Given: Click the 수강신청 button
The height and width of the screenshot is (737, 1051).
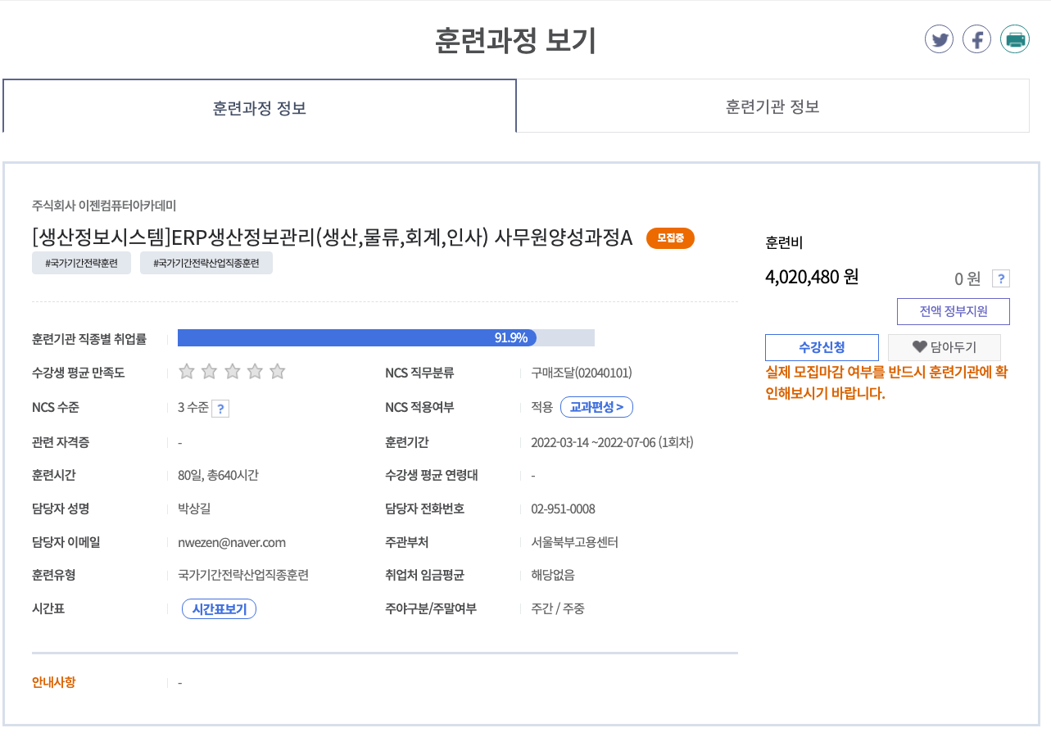Looking at the screenshot, I should 822,347.
